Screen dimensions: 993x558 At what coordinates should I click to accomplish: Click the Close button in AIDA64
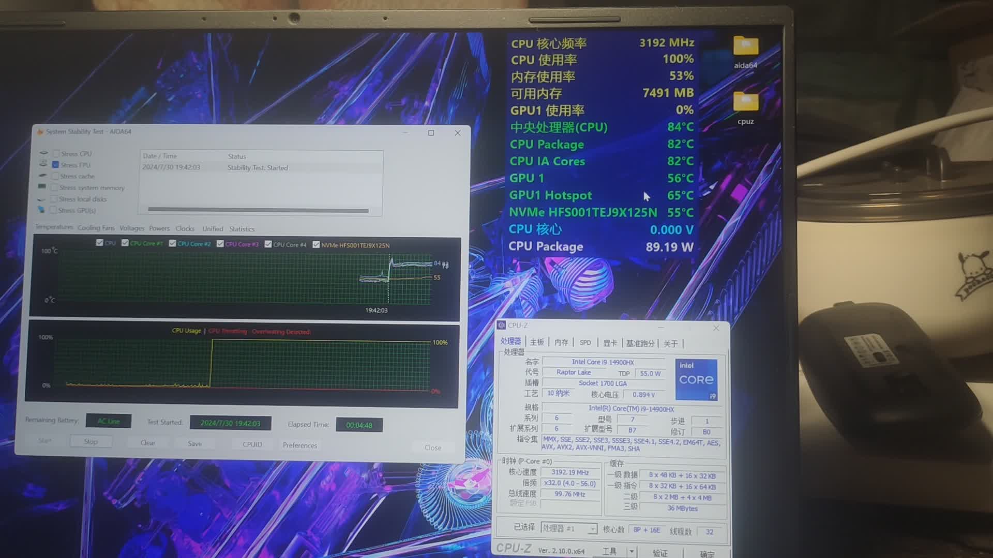click(433, 447)
